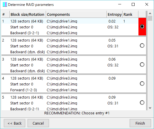Viewport: 154px width, 129px height.
Task: Select the radio button for entry #5
Action: pyautogui.click(x=142, y=103)
